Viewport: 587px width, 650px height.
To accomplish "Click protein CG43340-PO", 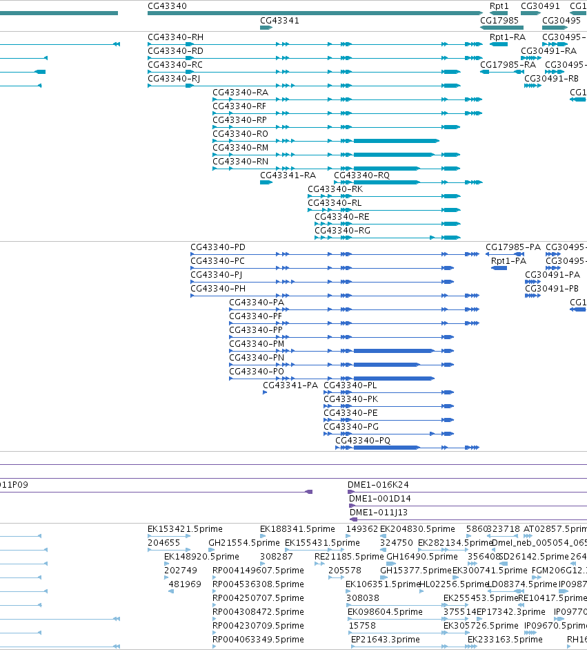I will coord(257,372).
